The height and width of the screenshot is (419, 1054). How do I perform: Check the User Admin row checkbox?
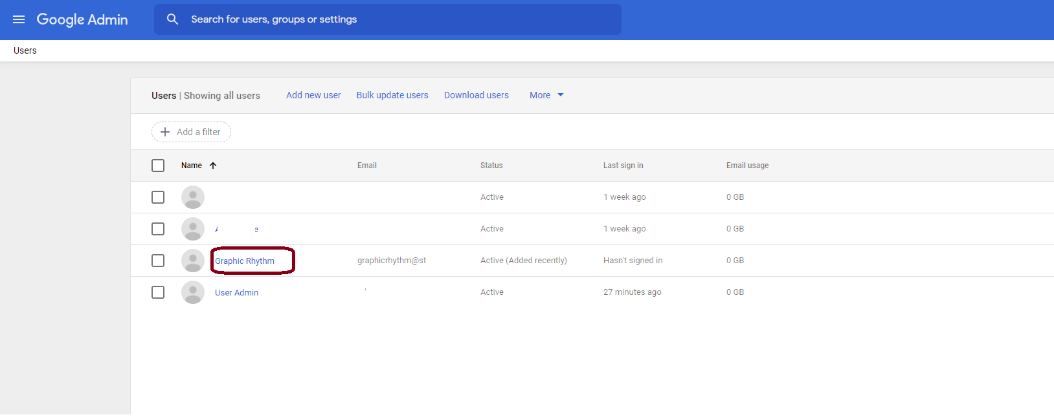tap(158, 292)
